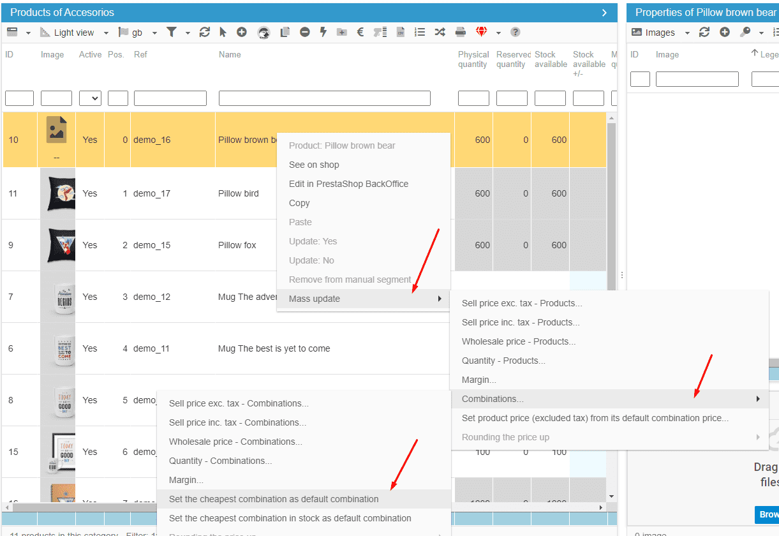Click the print icon in Products toolbar
Screen dimensions: 779x536
[460, 33]
